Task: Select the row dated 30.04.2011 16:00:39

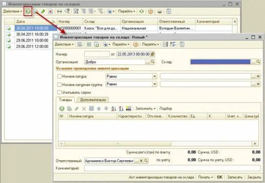Action: [32, 34]
